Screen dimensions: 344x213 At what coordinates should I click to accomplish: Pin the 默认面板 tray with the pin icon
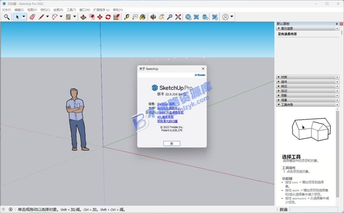pos(337,24)
